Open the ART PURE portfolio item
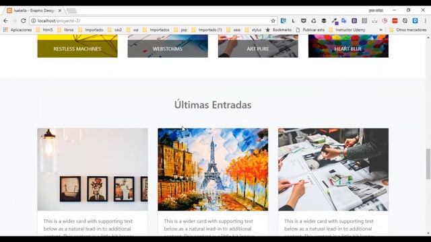Screen dimensions: 431x242 [x=258, y=46]
